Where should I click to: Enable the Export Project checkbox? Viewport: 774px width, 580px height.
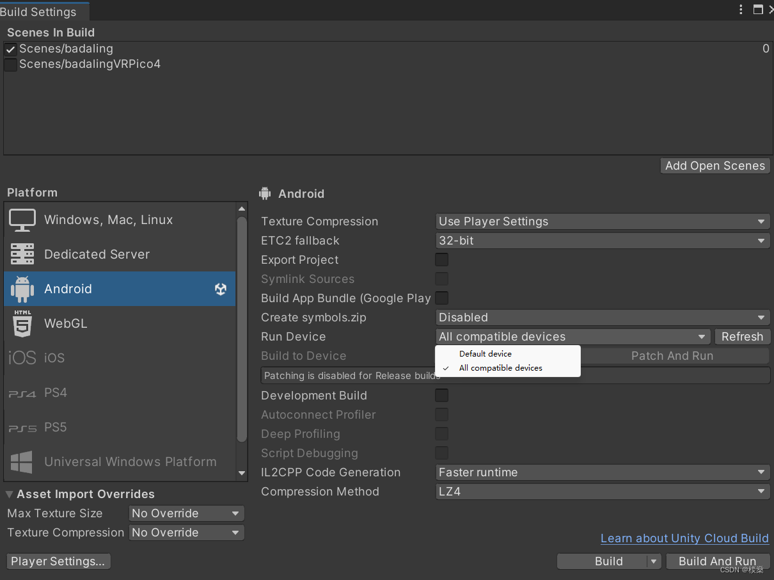click(441, 260)
